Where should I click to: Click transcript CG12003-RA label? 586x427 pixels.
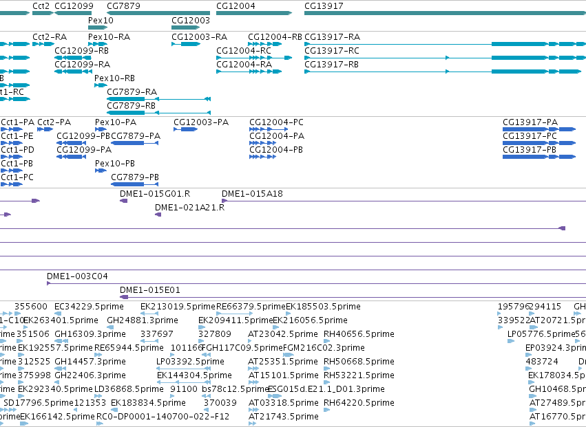point(199,37)
